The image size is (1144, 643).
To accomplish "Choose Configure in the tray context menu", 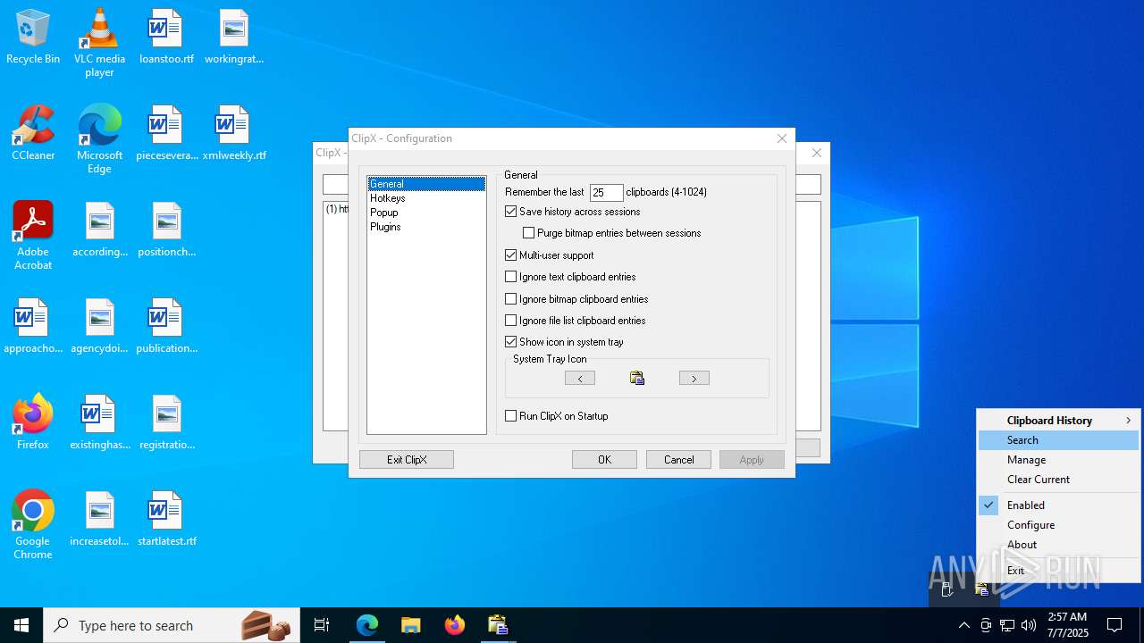I will click(x=1058, y=525).
